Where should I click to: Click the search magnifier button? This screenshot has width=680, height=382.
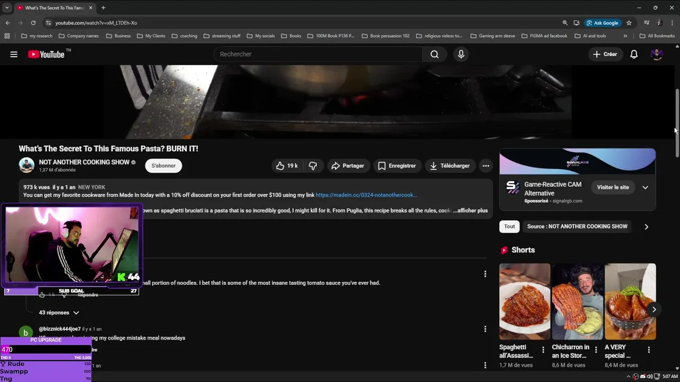point(435,54)
